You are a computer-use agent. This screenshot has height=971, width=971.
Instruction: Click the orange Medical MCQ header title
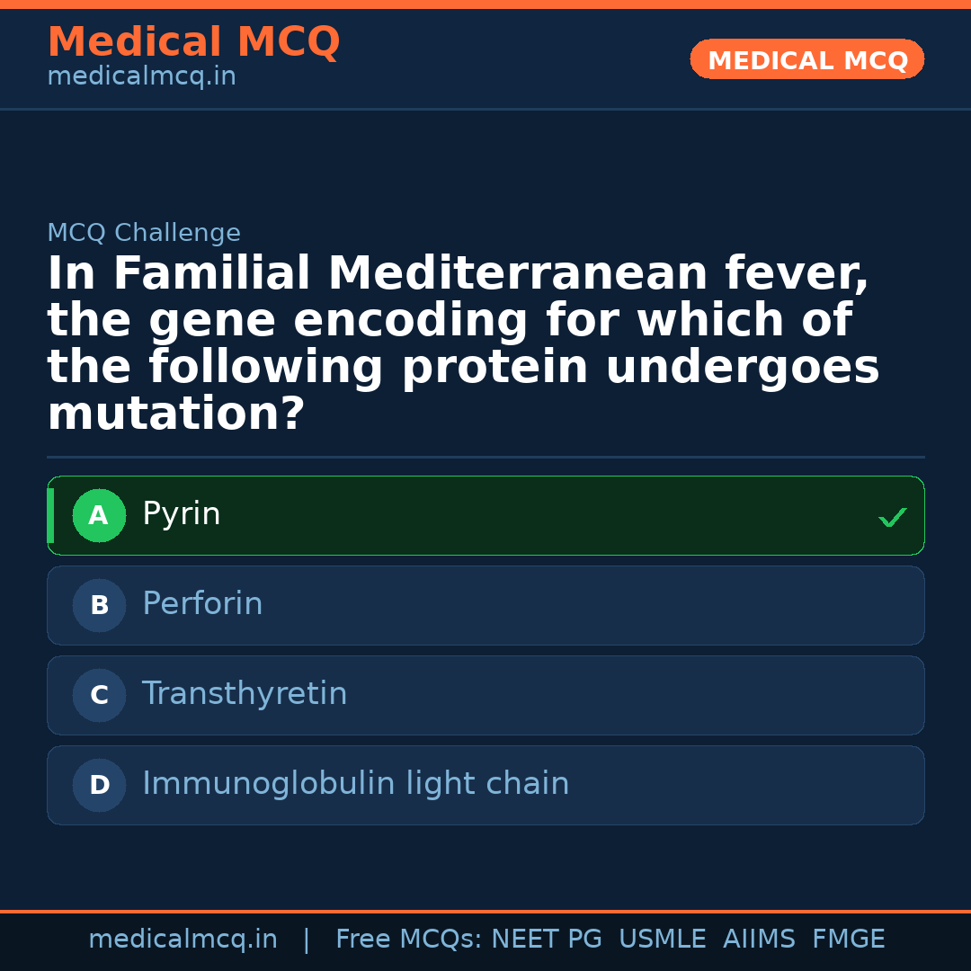tap(193, 42)
